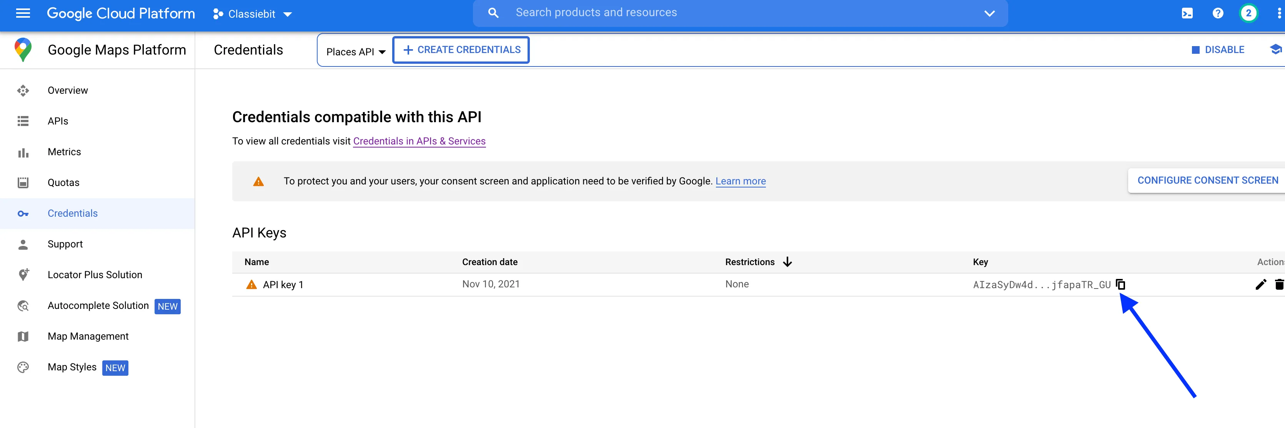Click the Google Maps Platform pin logo

[23, 49]
